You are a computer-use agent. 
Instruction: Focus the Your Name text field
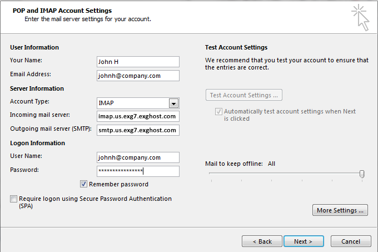point(138,61)
